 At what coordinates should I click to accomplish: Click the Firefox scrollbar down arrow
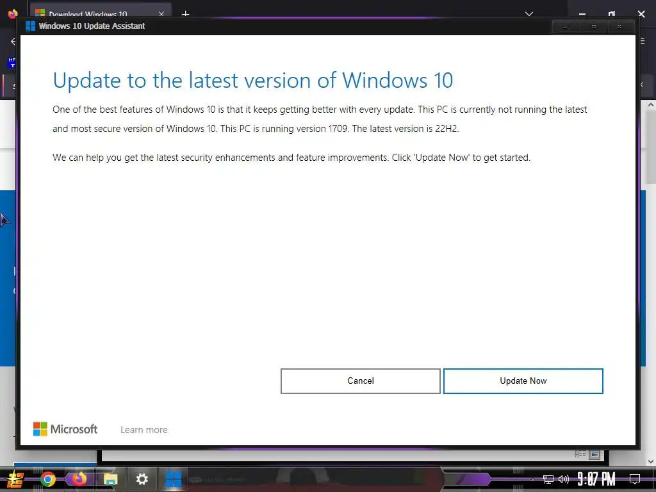coord(651,461)
